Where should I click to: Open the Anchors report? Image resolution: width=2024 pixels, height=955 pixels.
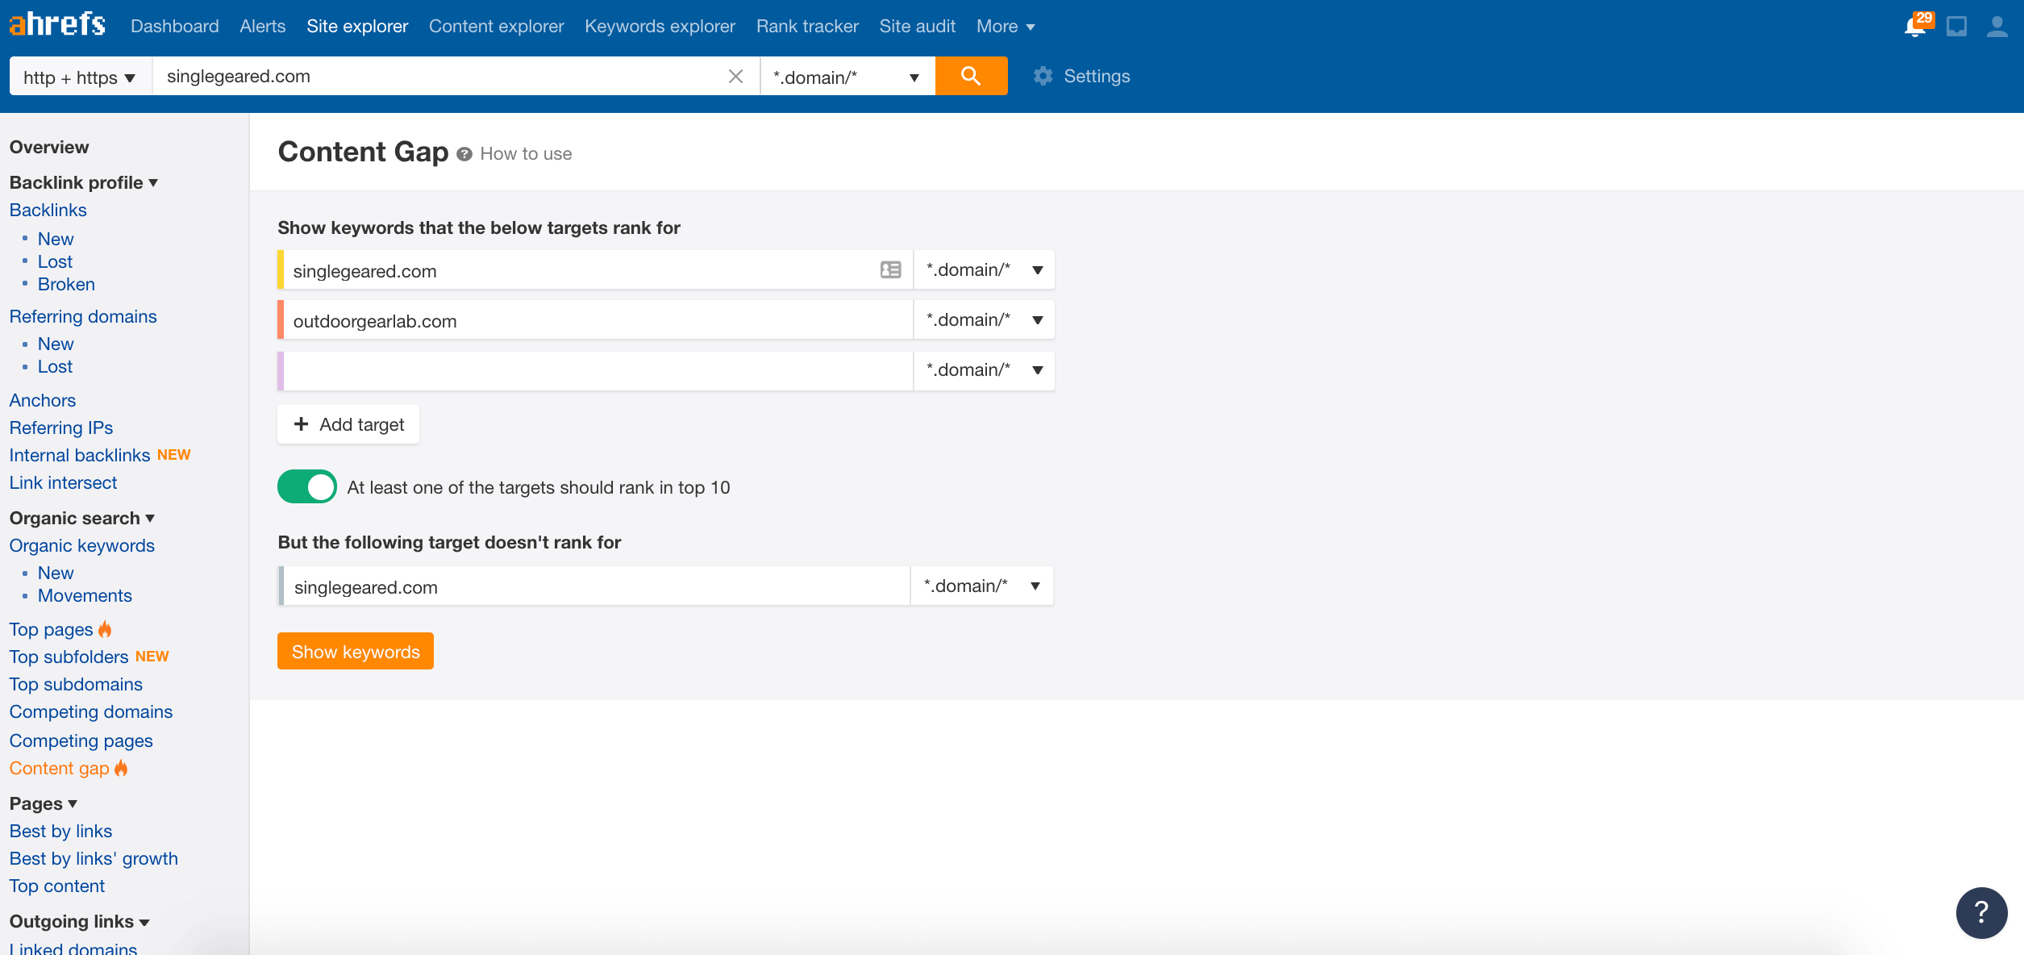[43, 400]
